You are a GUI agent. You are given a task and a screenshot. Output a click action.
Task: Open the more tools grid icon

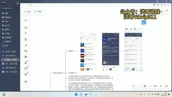pos(26,74)
